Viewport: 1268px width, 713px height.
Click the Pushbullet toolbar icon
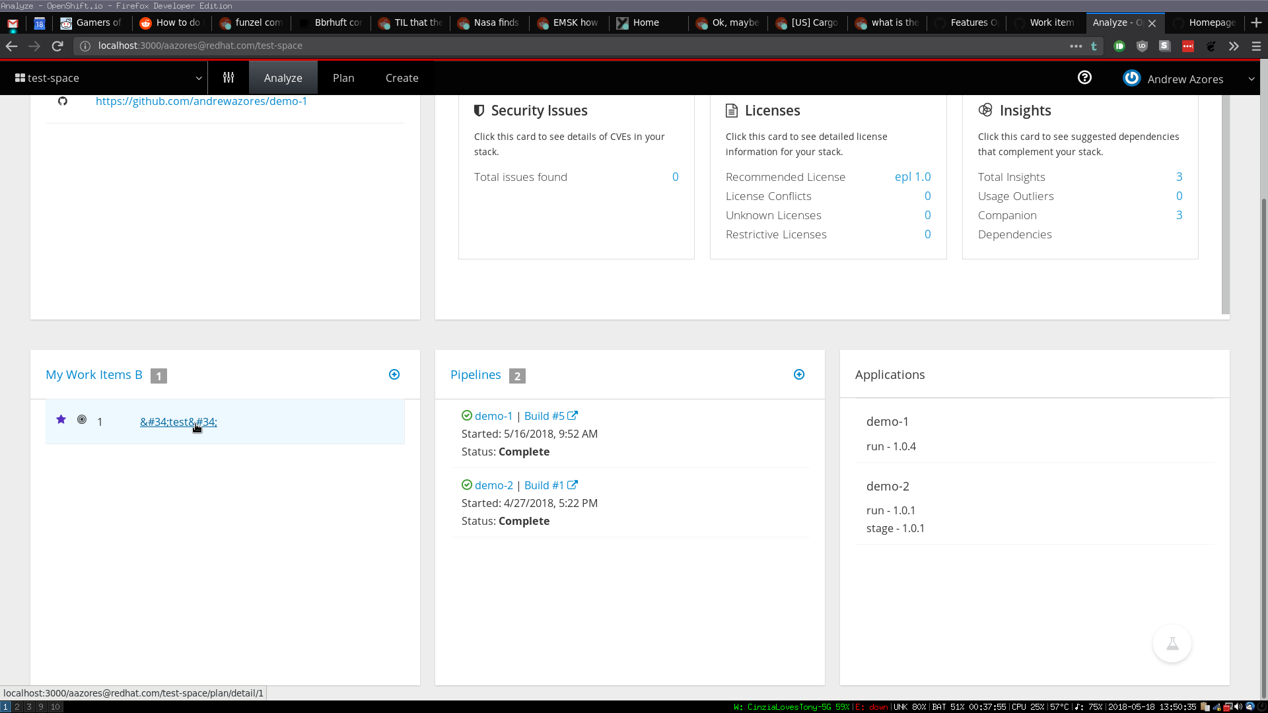click(1119, 46)
